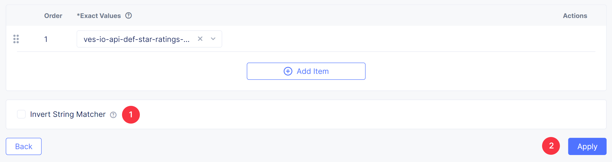This screenshot has width=612, height=162.
Task: Click the Order column header
Action: [53, 16]
